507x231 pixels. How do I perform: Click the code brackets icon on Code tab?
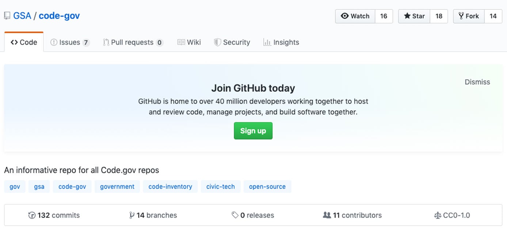14,42
